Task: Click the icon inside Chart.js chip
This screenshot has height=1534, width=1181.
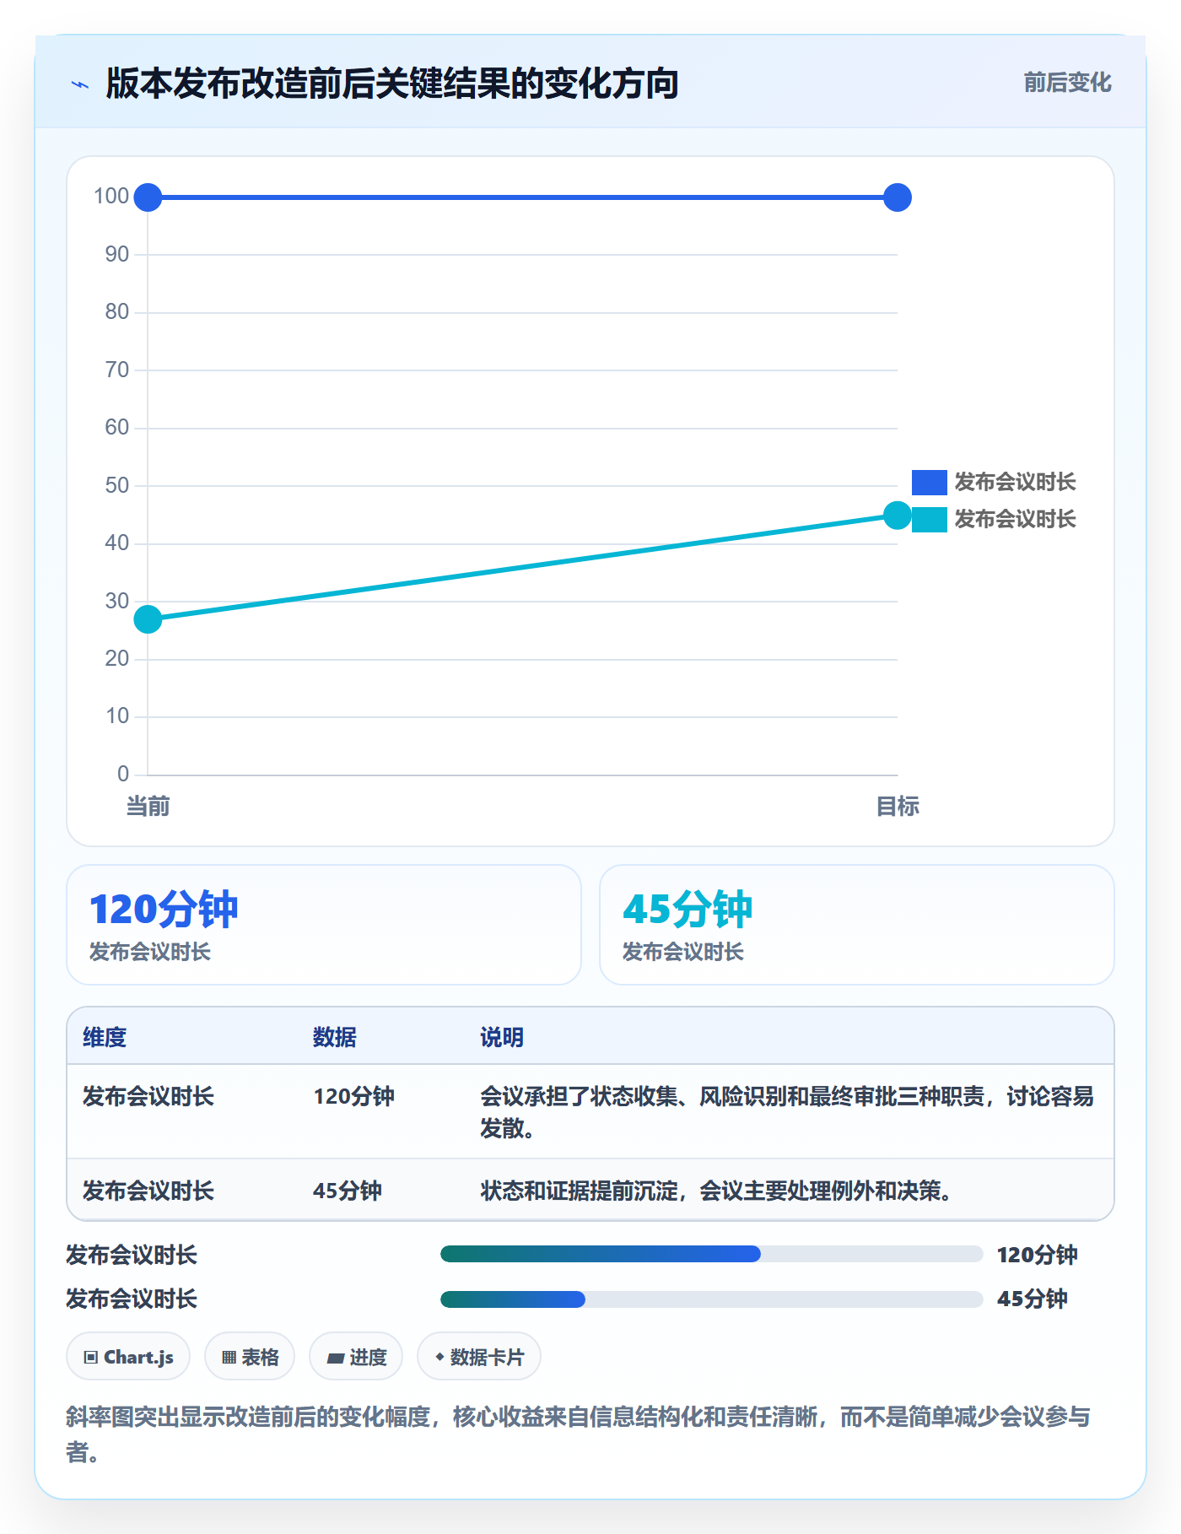Action: tap(91, 1358)
